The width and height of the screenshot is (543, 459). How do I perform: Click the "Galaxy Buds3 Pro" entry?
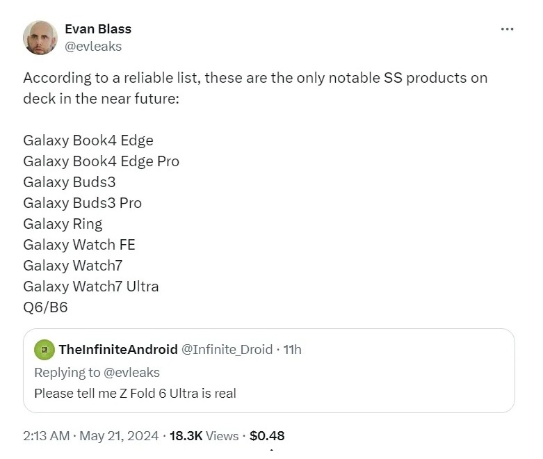82,203
